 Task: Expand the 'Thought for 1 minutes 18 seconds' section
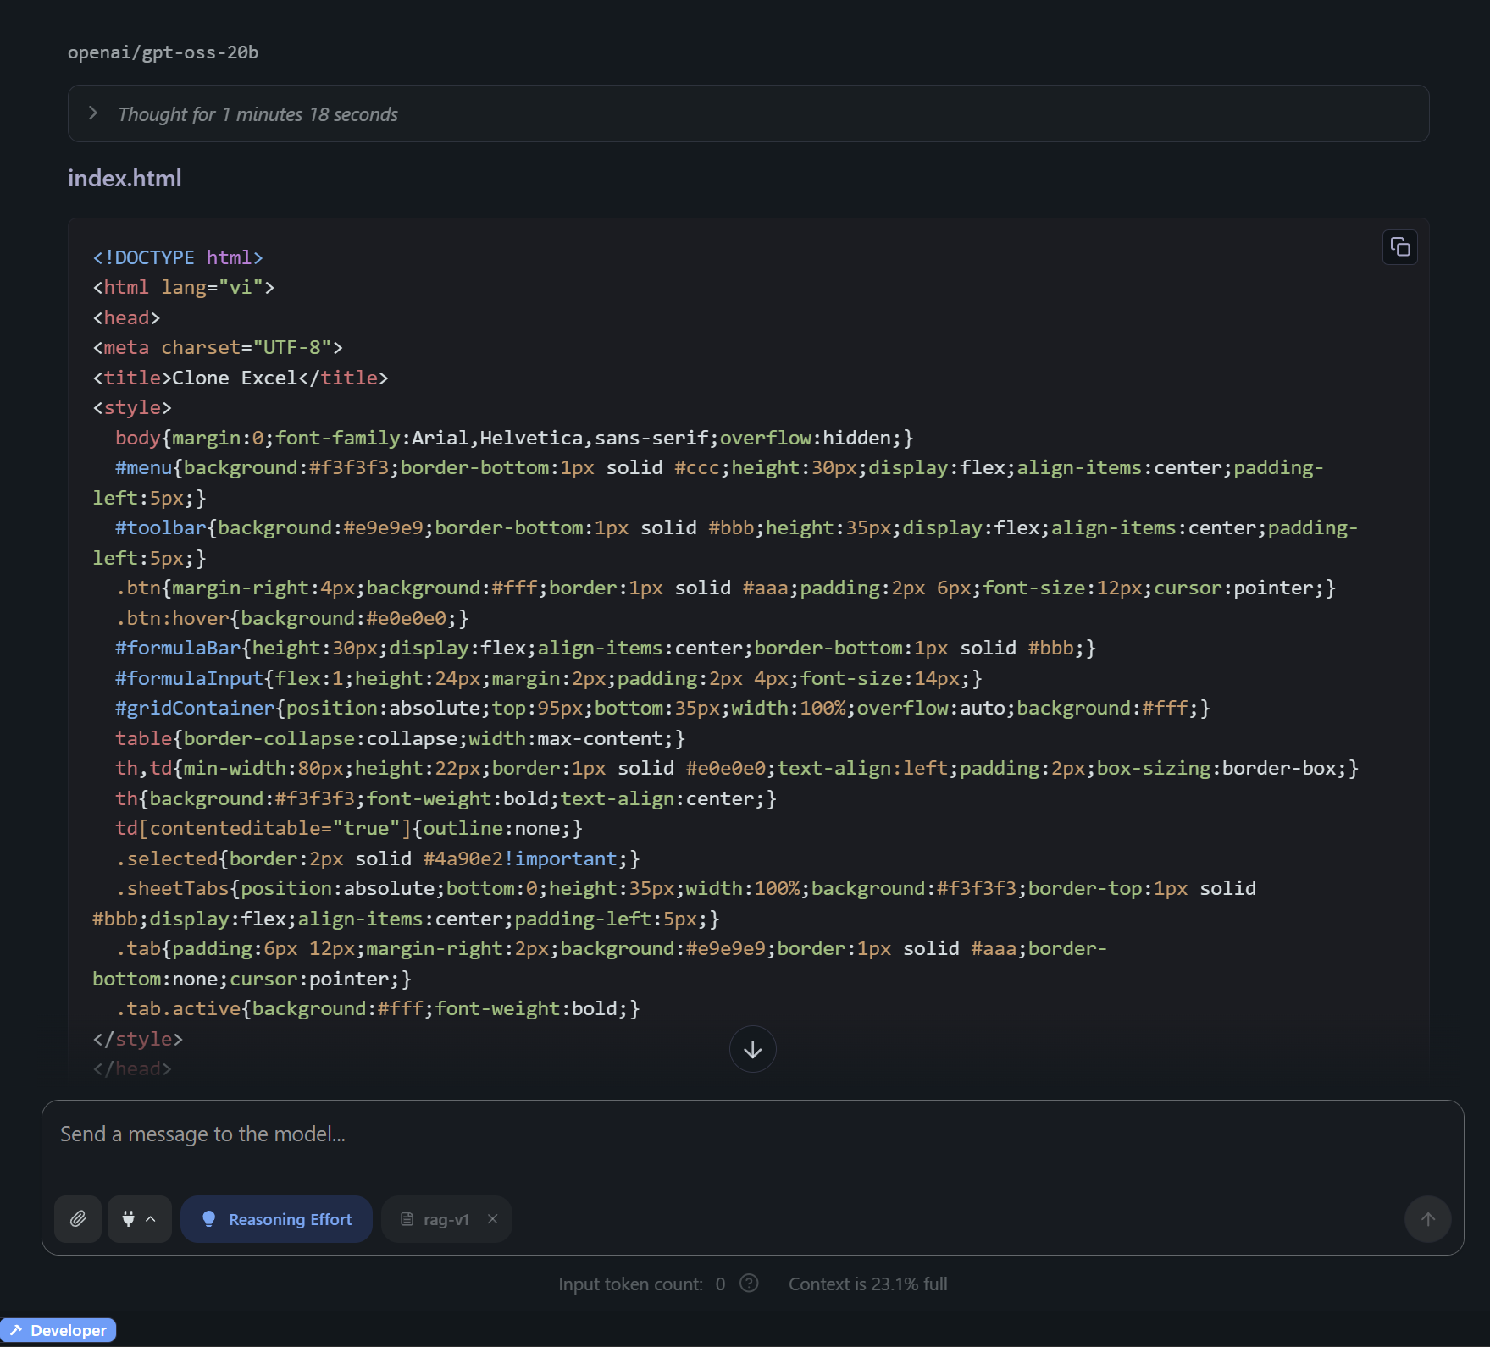coord(748,113)
